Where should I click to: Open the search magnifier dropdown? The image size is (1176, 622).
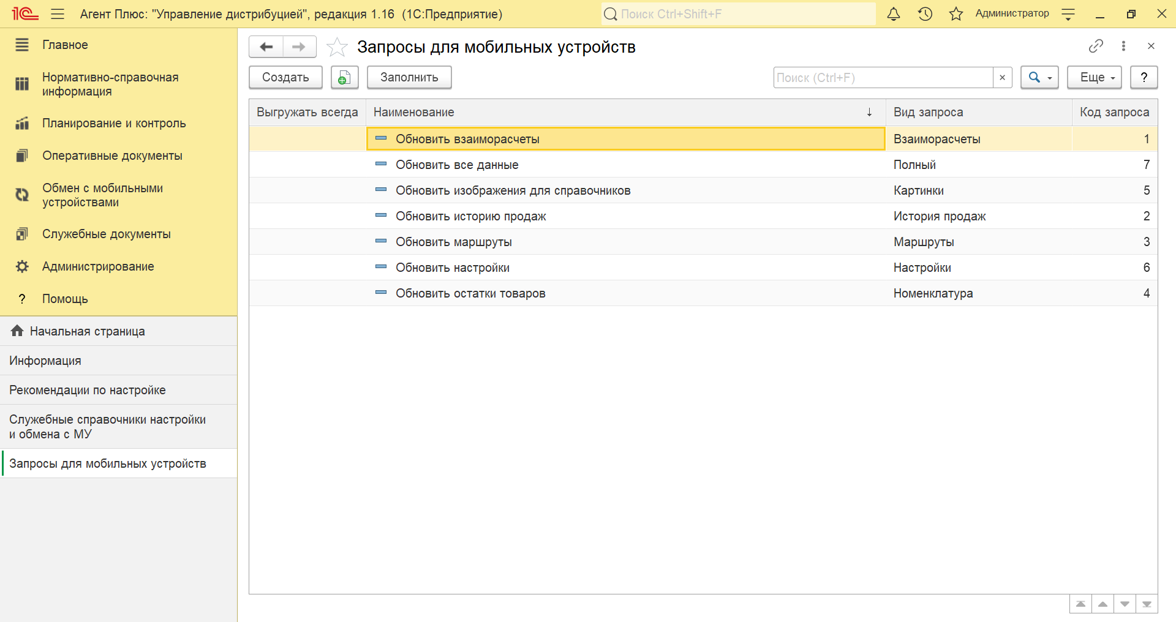(1039, 78)
